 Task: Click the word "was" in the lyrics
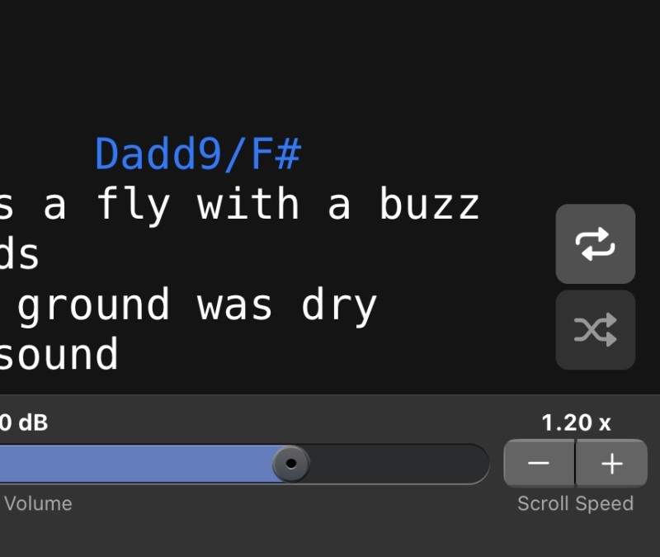coord(234,306)
